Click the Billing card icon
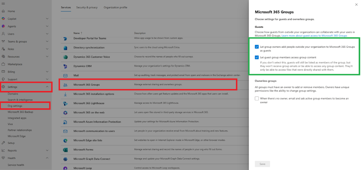The width and height of the screenshot is (361, 170). 3,72
